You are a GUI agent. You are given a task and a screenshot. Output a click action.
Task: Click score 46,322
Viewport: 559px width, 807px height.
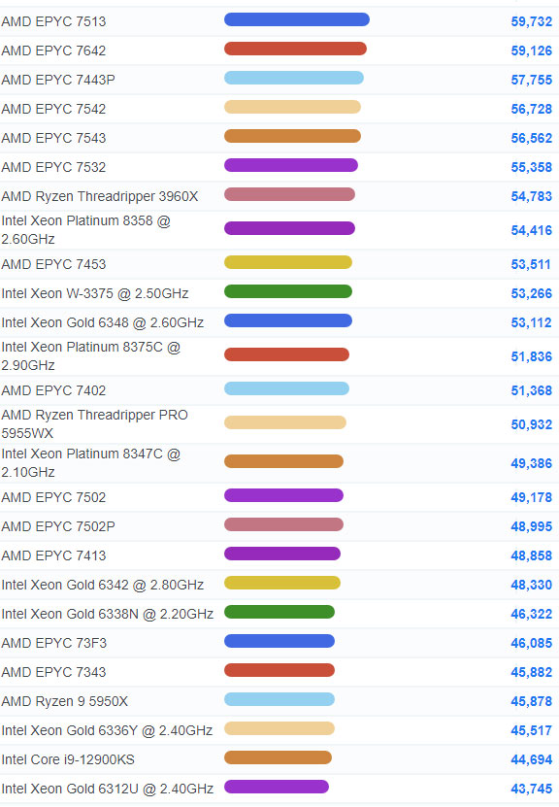(x=531, y=614)
